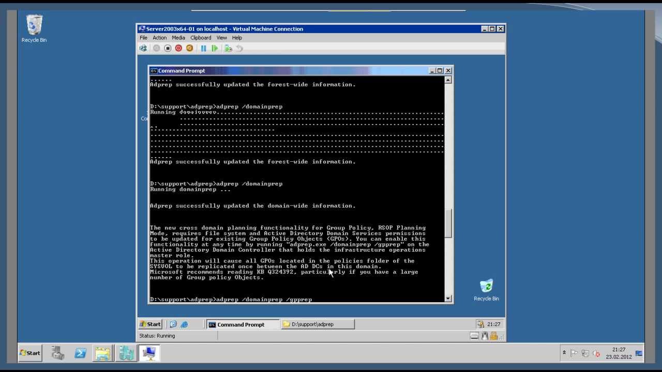Click the VM status bar lock icon
This screenshot has height=372, width=662.
point(493,336)
